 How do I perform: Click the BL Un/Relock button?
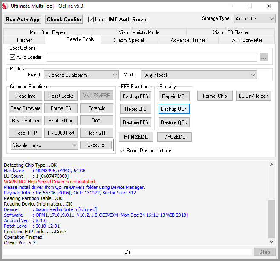coord(254,96)
